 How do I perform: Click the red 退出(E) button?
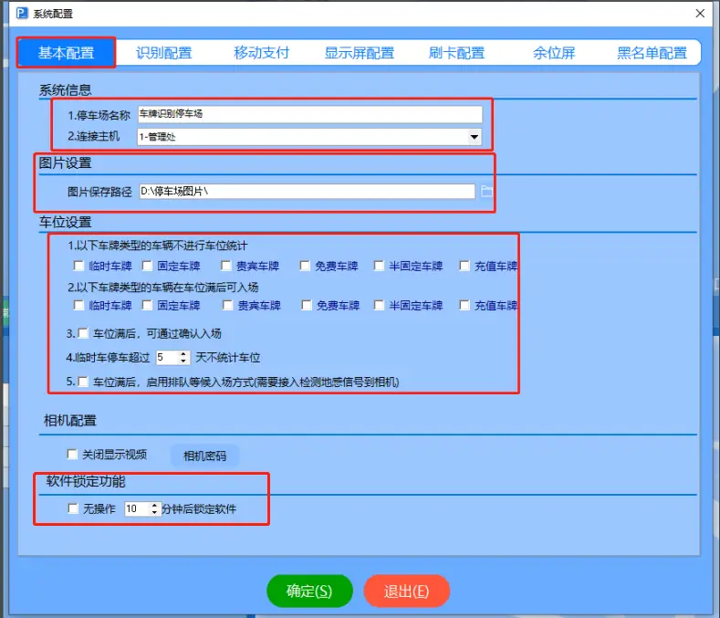click(x=407, y=591)
